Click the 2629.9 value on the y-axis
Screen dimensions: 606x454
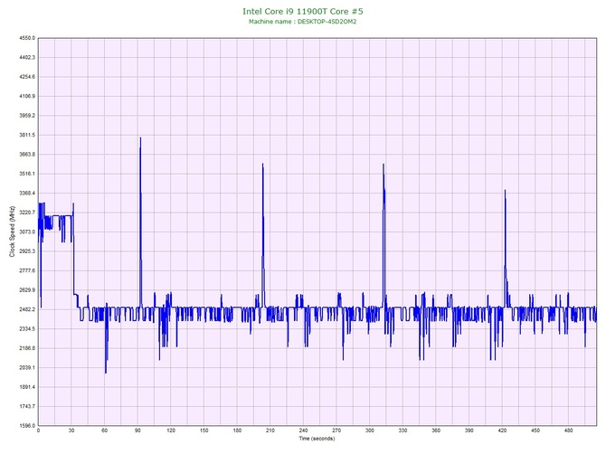tap(27, 289)
